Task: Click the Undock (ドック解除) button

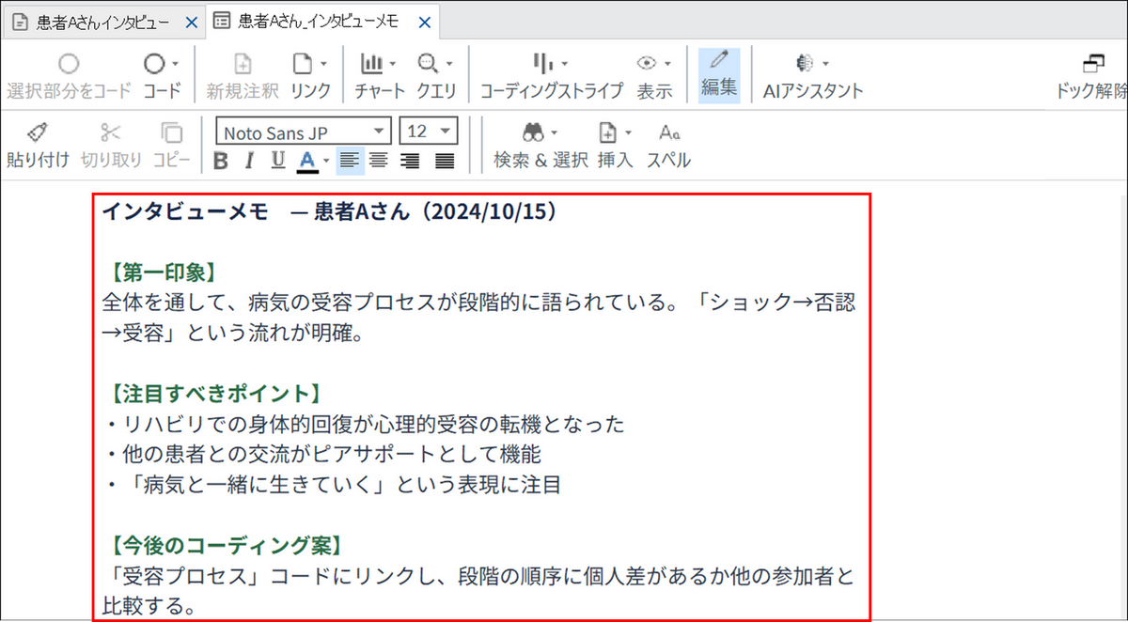Action: pos(1092,75)
